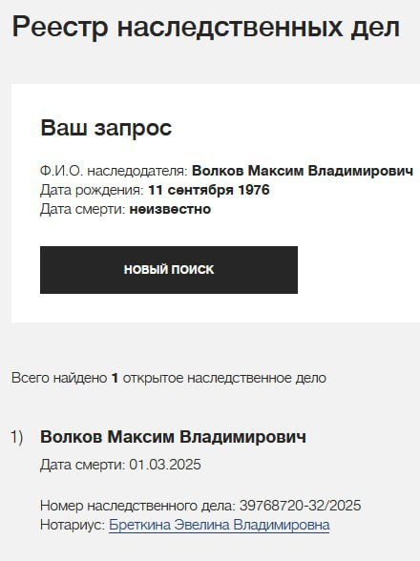Viewport: 420px width, 561px height.
Task: Click the Номер наследственного дела: label
Action: pyautogui.click(x=137, y=506)
